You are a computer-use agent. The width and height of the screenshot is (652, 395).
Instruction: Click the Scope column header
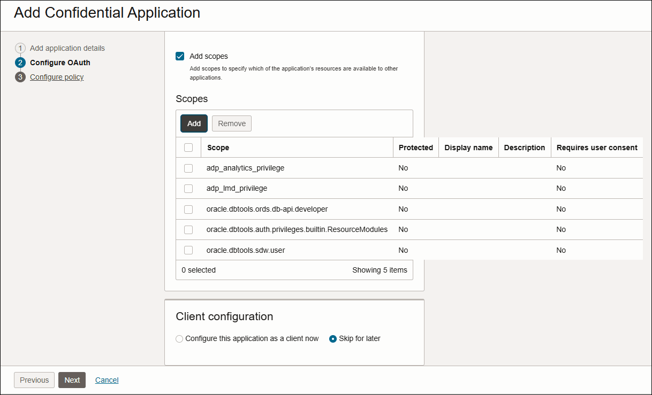click(218, 148)
